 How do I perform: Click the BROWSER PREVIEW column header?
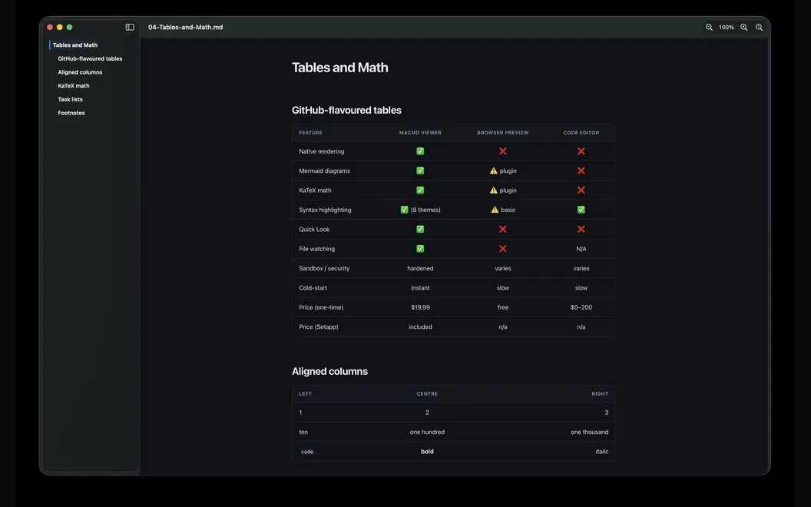click(x=503, y=132)
